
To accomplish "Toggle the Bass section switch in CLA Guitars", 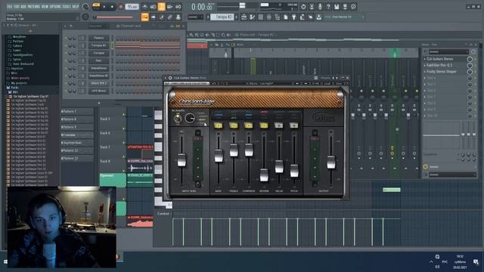I will [219, 125].
